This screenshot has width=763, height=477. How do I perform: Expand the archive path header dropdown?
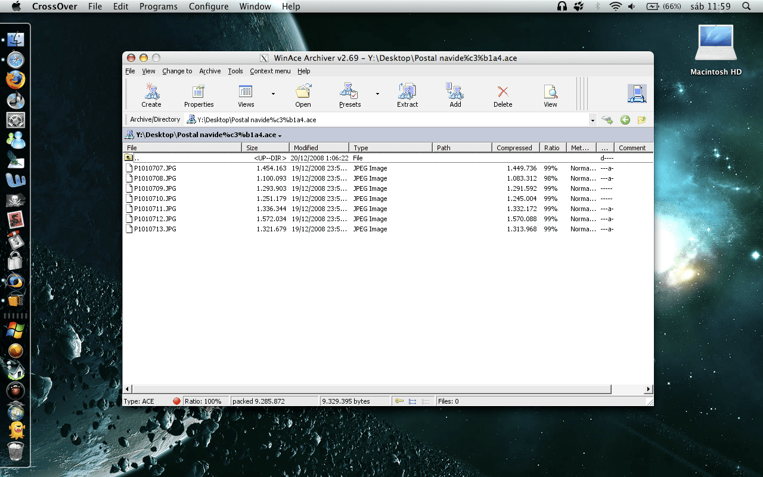[x=280, y=135]
